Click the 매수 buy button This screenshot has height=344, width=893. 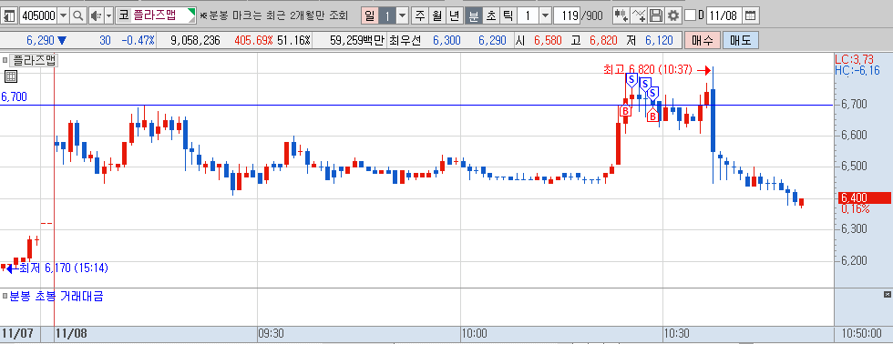(703, 40)
